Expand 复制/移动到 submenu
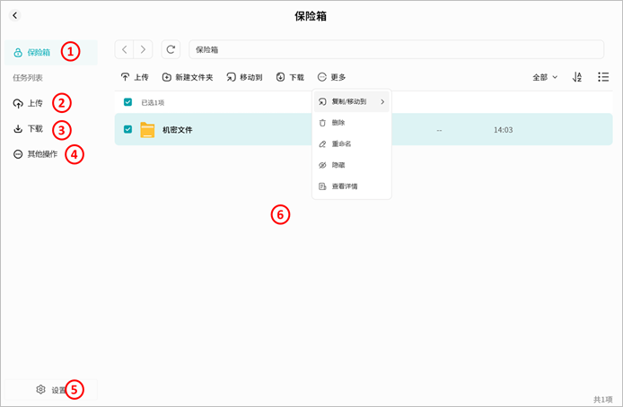623x407 pixels. coord(351,101)
